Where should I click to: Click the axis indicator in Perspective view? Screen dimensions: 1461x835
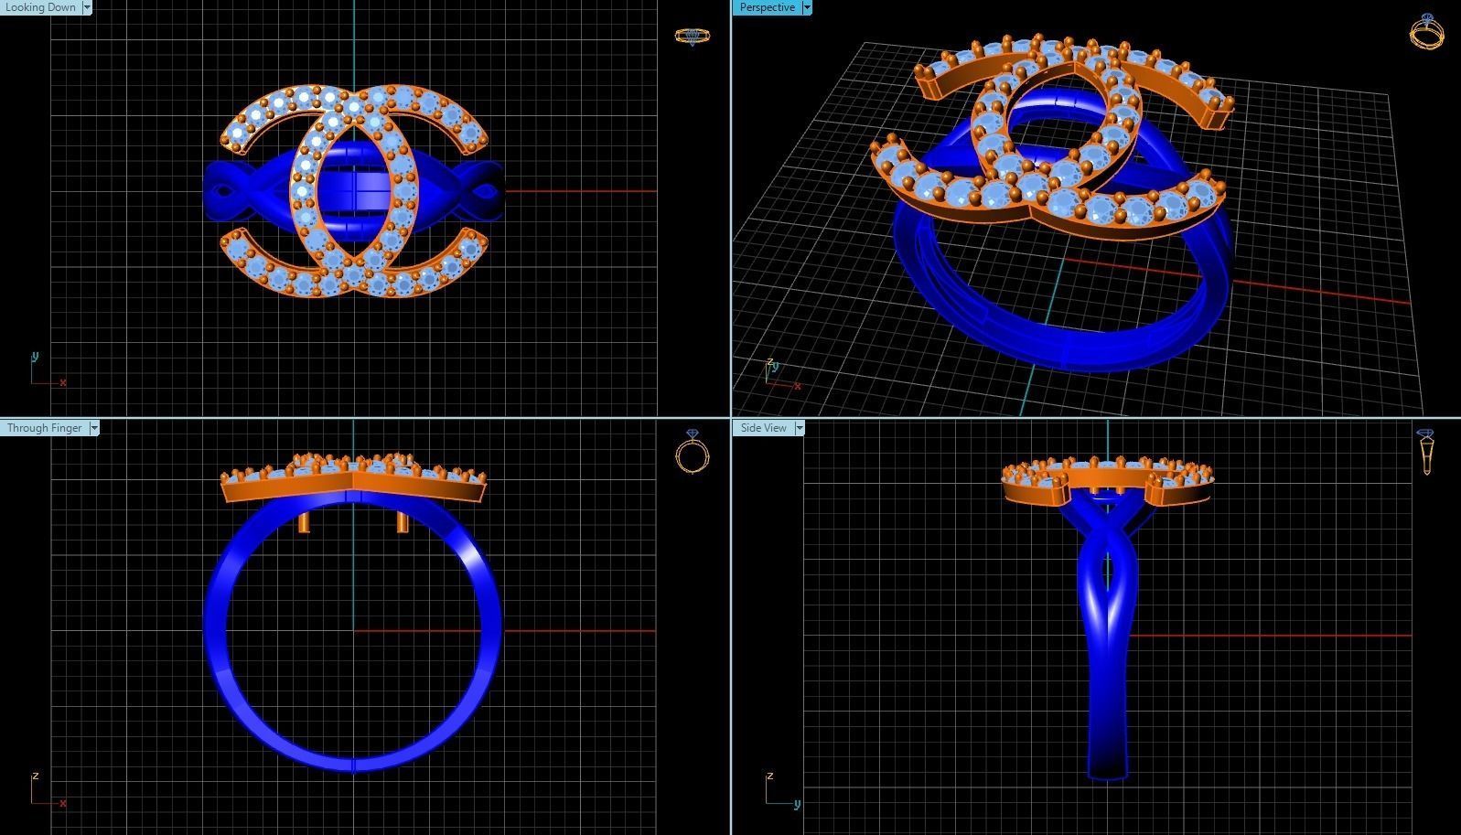(x=782, y=373)
